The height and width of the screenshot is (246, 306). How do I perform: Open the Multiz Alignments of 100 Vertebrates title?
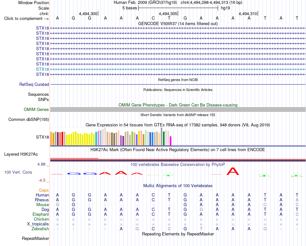pyautogui.click(x=178, y=186)
